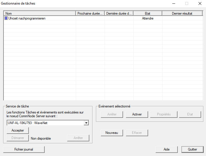The height and width of the screenshot is (156, 206).
Task: Click the Prochaine durée column header
Action: [90, 14]
